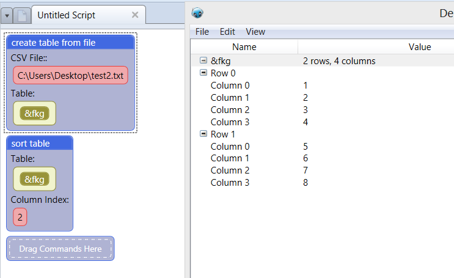Select Column 2 under Row 0

pyautogui.click(x=230, y=110)
